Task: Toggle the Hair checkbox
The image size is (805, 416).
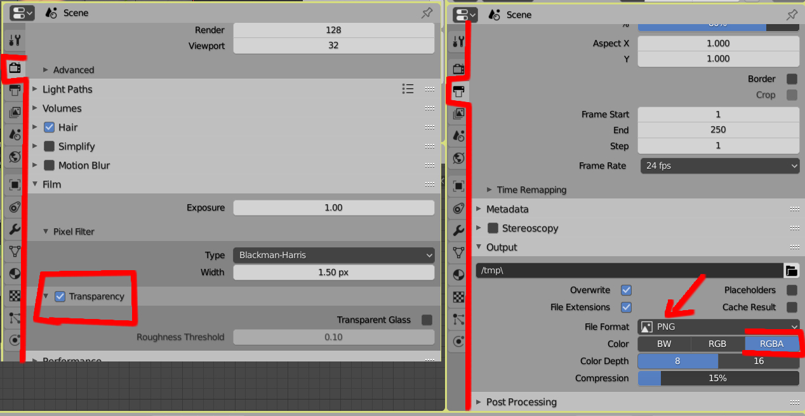Action: coord(49,127)
